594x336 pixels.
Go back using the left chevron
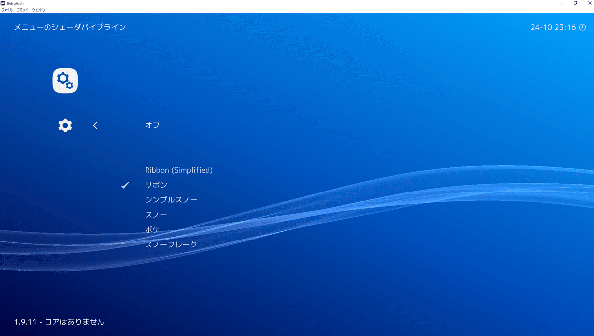(x=96, y=125)
